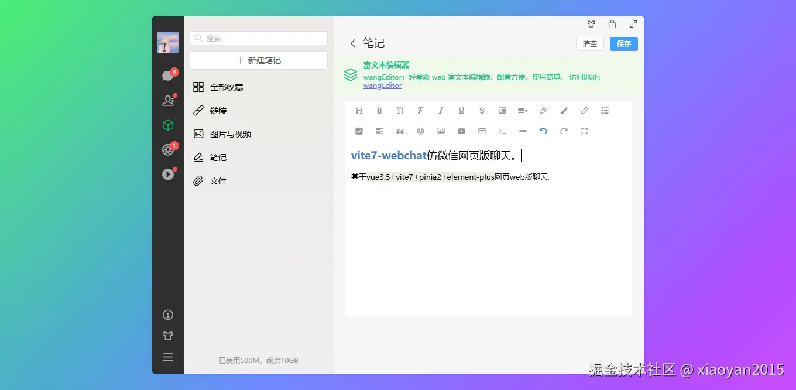Insert an image in the editor
796x390 pixels.
[441, 131]
